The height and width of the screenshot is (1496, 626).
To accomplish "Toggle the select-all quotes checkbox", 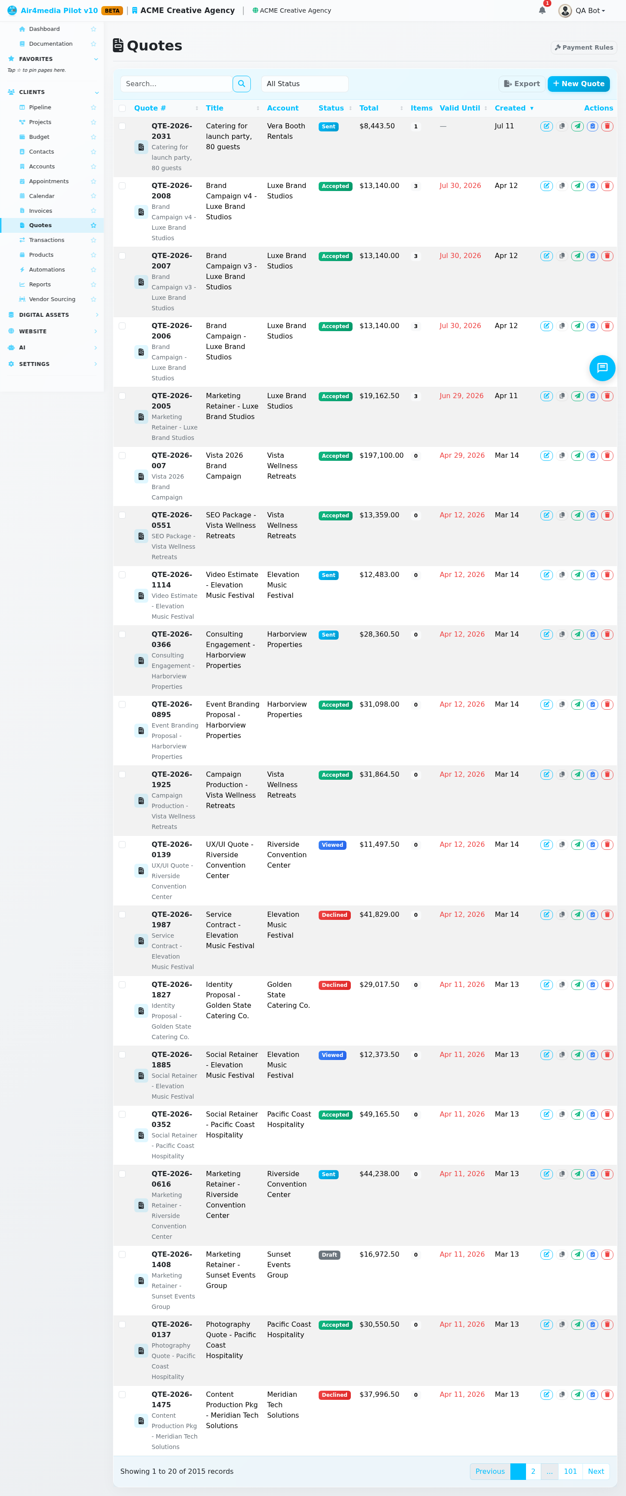I will (123, 108).
